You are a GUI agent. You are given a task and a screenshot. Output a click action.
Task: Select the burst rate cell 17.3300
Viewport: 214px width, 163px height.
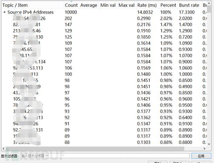click(187, 12)
